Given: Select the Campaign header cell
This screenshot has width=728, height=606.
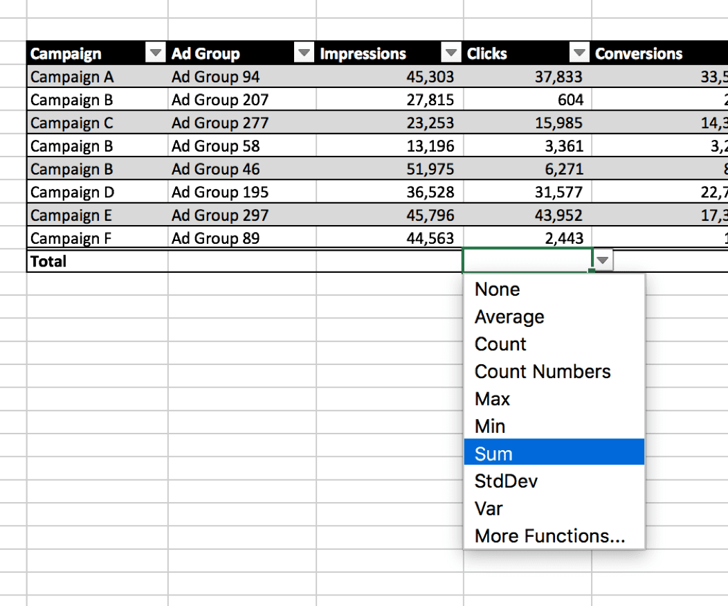Looking at the screenshot, I should (x=98, y=53).
